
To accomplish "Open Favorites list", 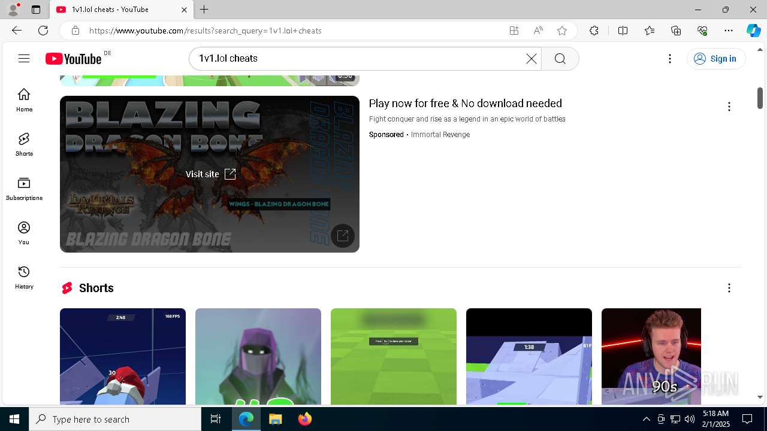I will click(650, 31).
